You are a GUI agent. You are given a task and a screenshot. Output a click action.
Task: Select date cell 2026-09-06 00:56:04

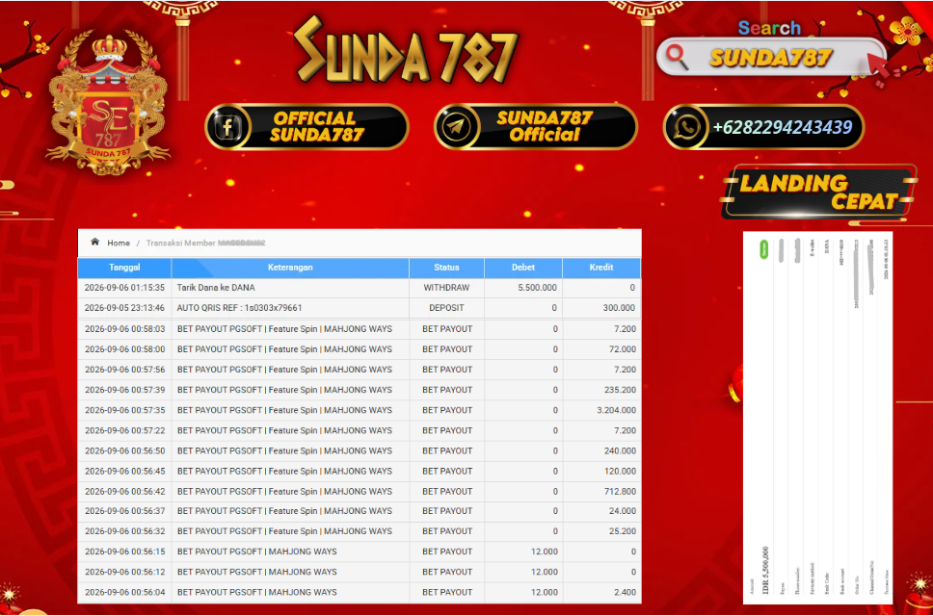point(124,592)
